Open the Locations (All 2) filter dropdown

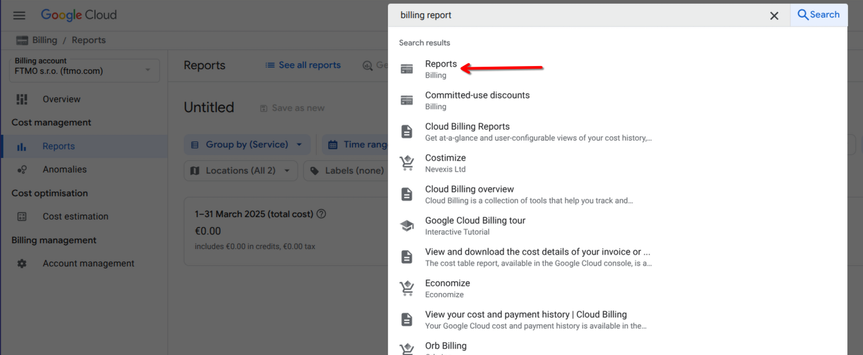click(241, 171)
